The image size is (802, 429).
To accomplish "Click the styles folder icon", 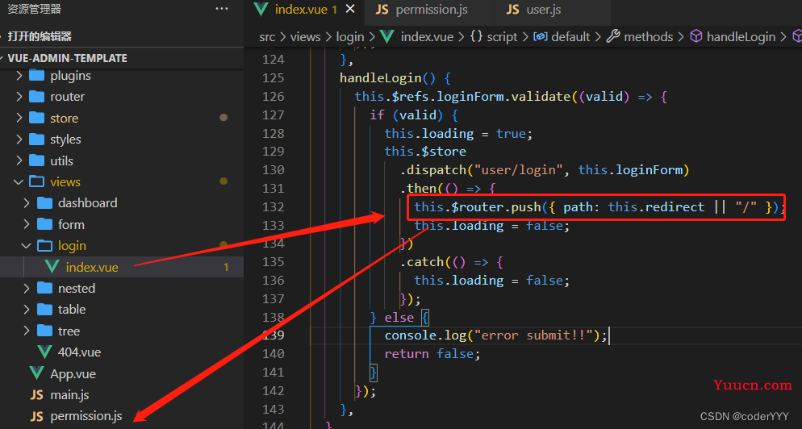I will (x=37, y=139).
